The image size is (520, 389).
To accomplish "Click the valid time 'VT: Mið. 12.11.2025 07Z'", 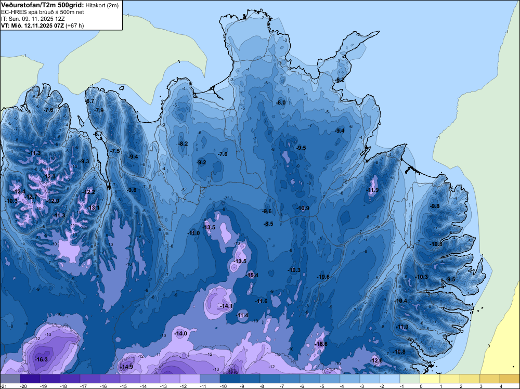I will point(32,25).
